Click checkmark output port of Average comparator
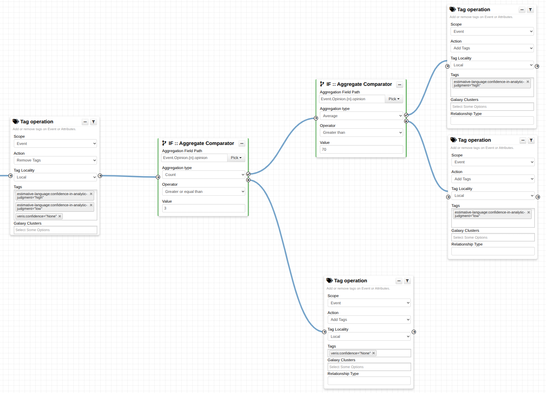This screenshot has height=393, width=546. click(406, 115)
